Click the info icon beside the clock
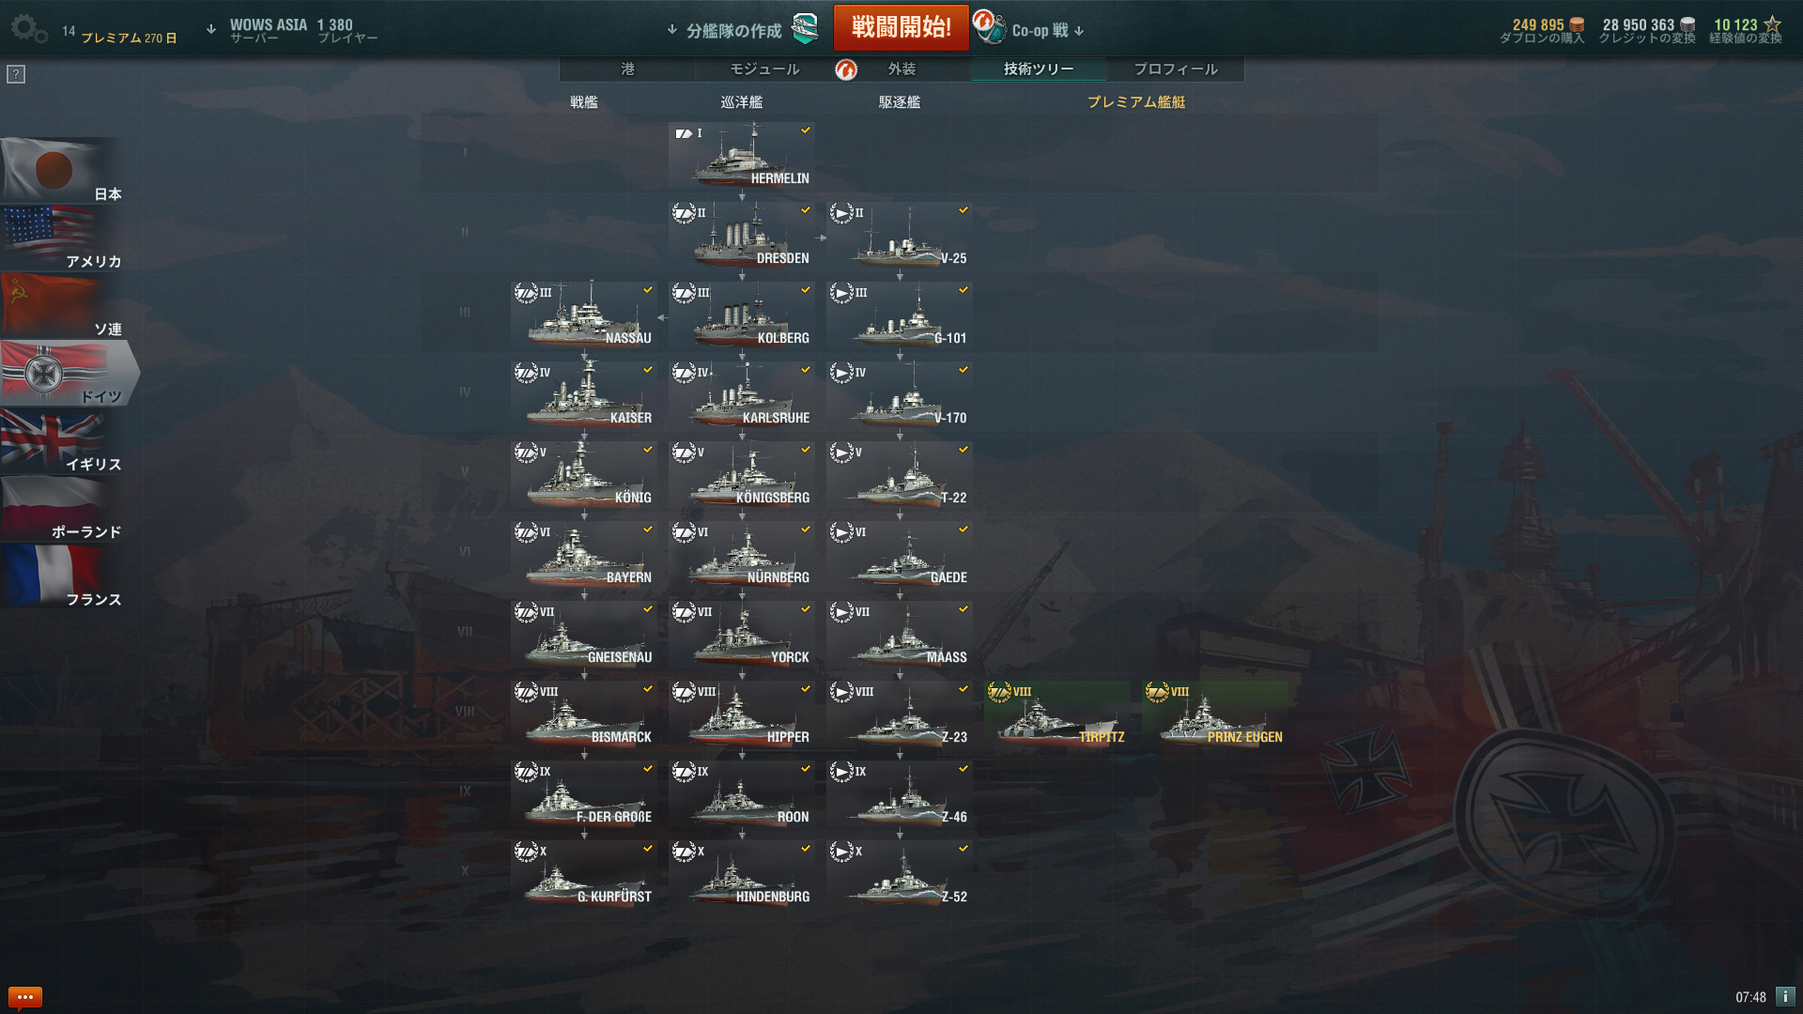 (x=1785, y=997)
